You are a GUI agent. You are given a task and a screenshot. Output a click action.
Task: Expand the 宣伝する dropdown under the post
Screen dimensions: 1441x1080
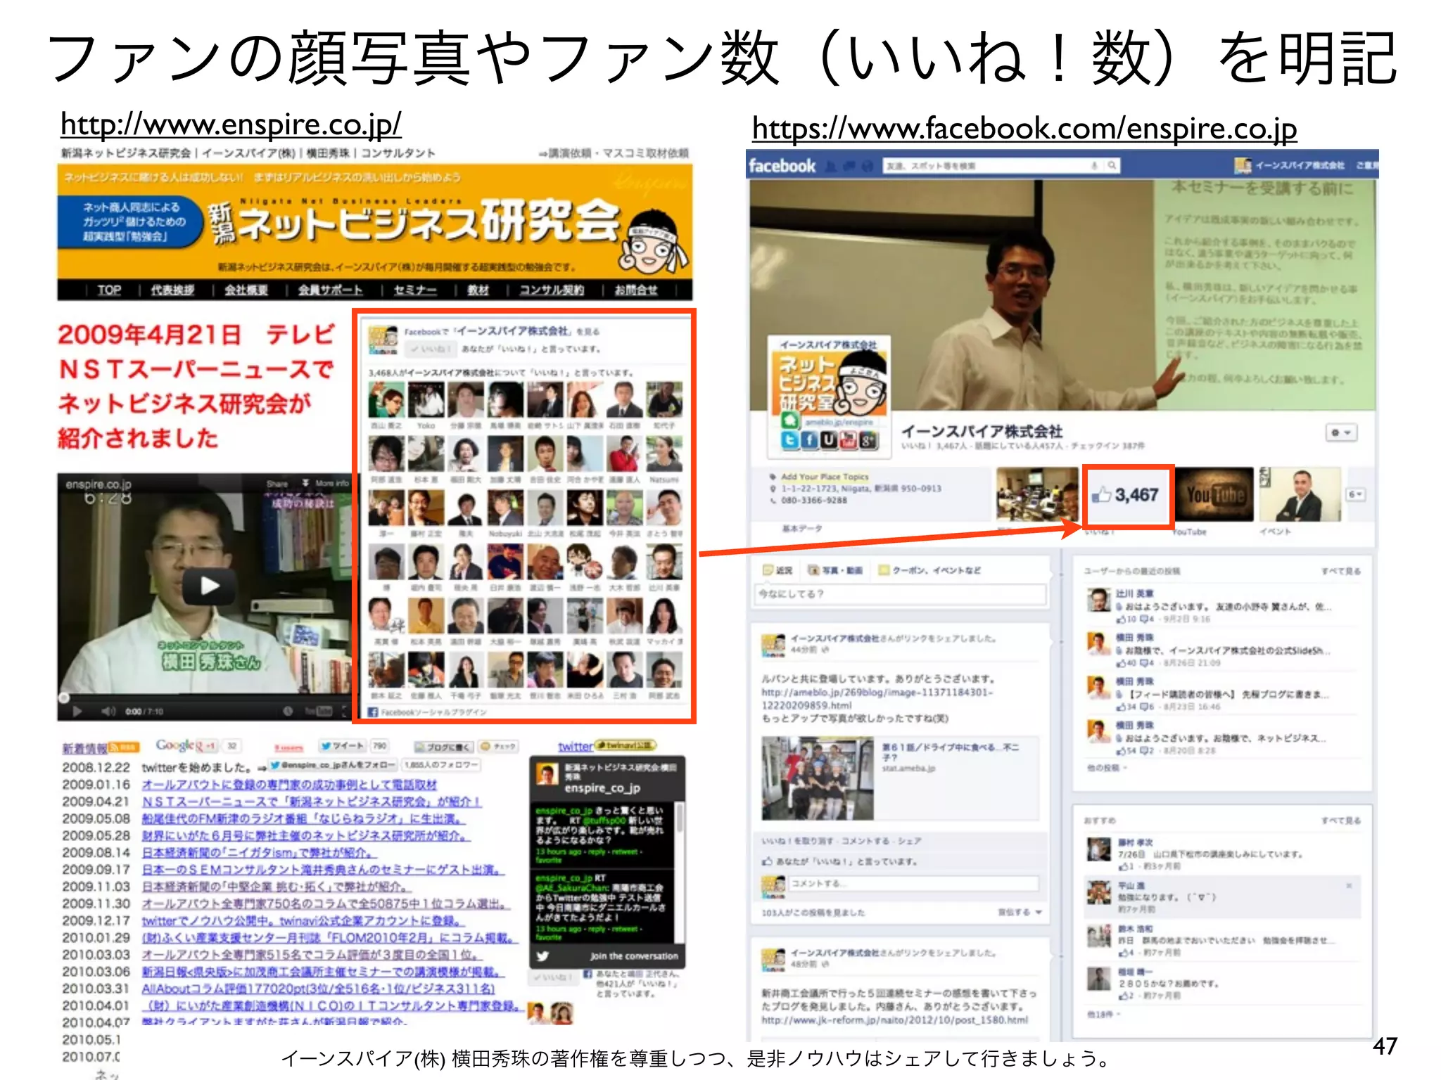tap(1020, 912)
